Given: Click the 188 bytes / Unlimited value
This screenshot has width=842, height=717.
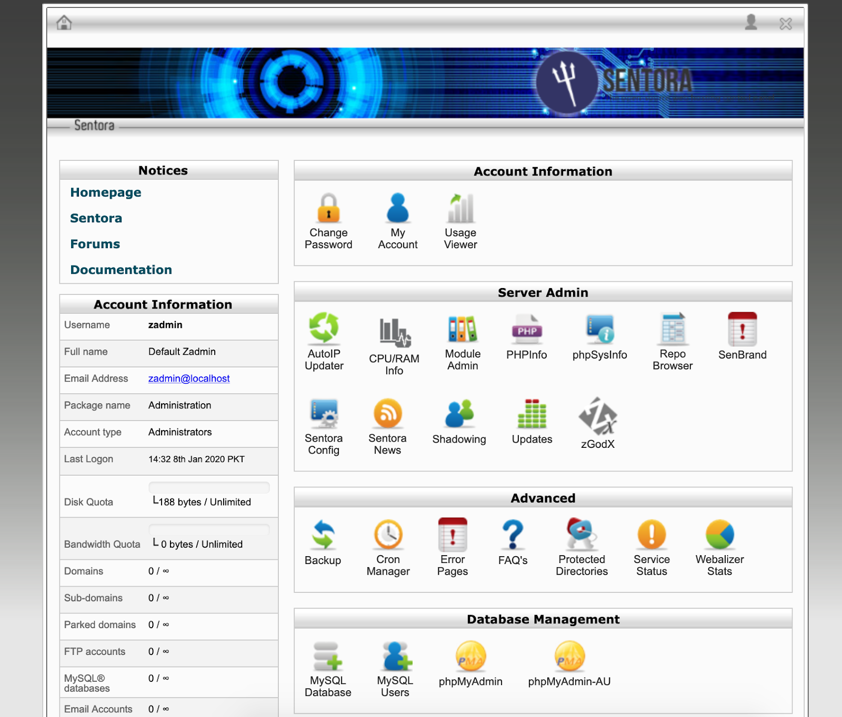Looking at the screenshot, I should tap(205, 502).
